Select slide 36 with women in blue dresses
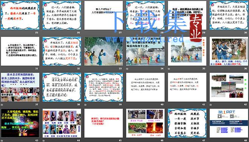The image size is (249, 142). [229, 51]
